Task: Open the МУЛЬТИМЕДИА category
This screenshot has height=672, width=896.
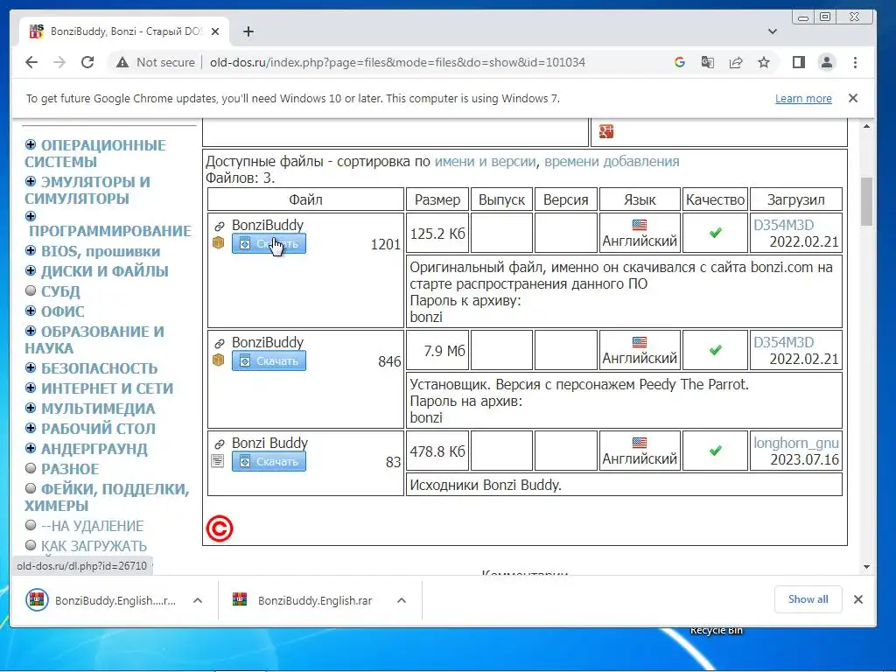Action: (x=98, y=409)
